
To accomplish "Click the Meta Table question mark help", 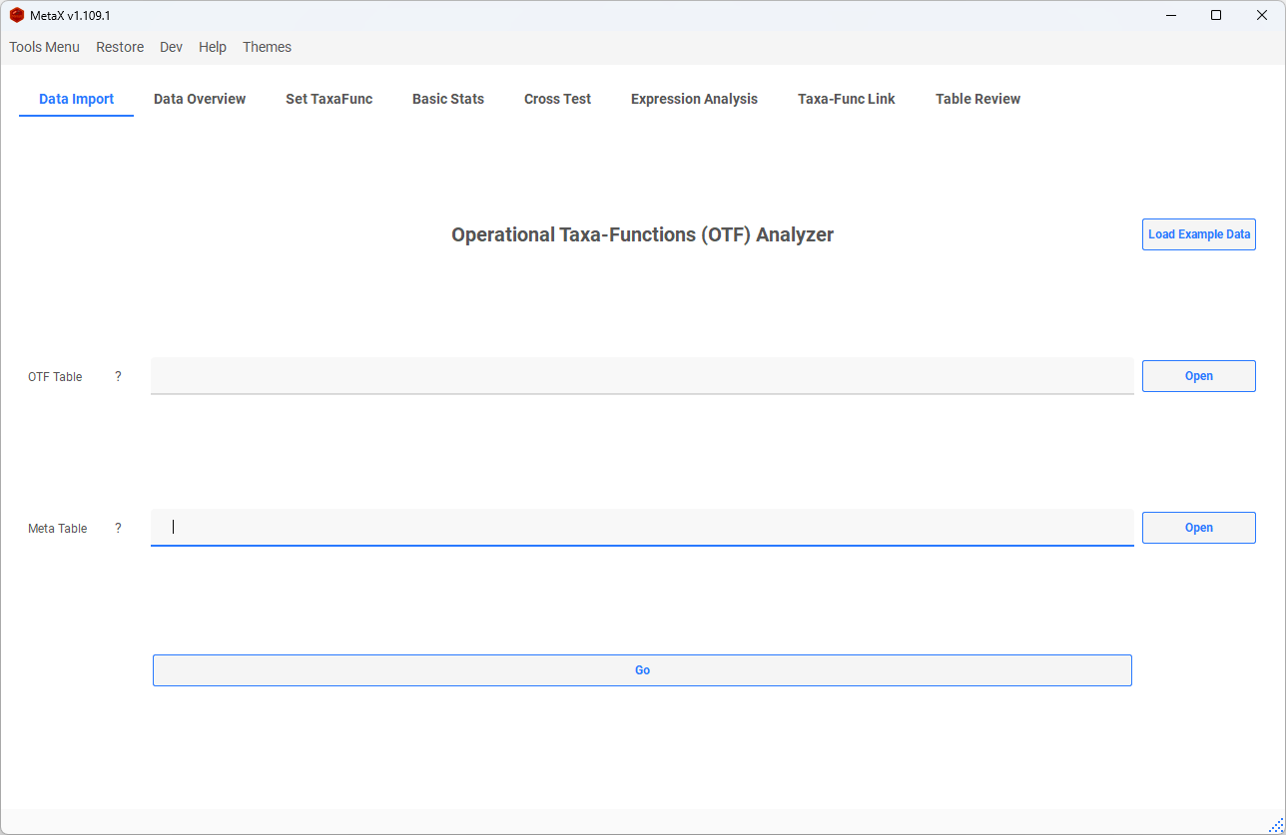I will tap(118, 528).
